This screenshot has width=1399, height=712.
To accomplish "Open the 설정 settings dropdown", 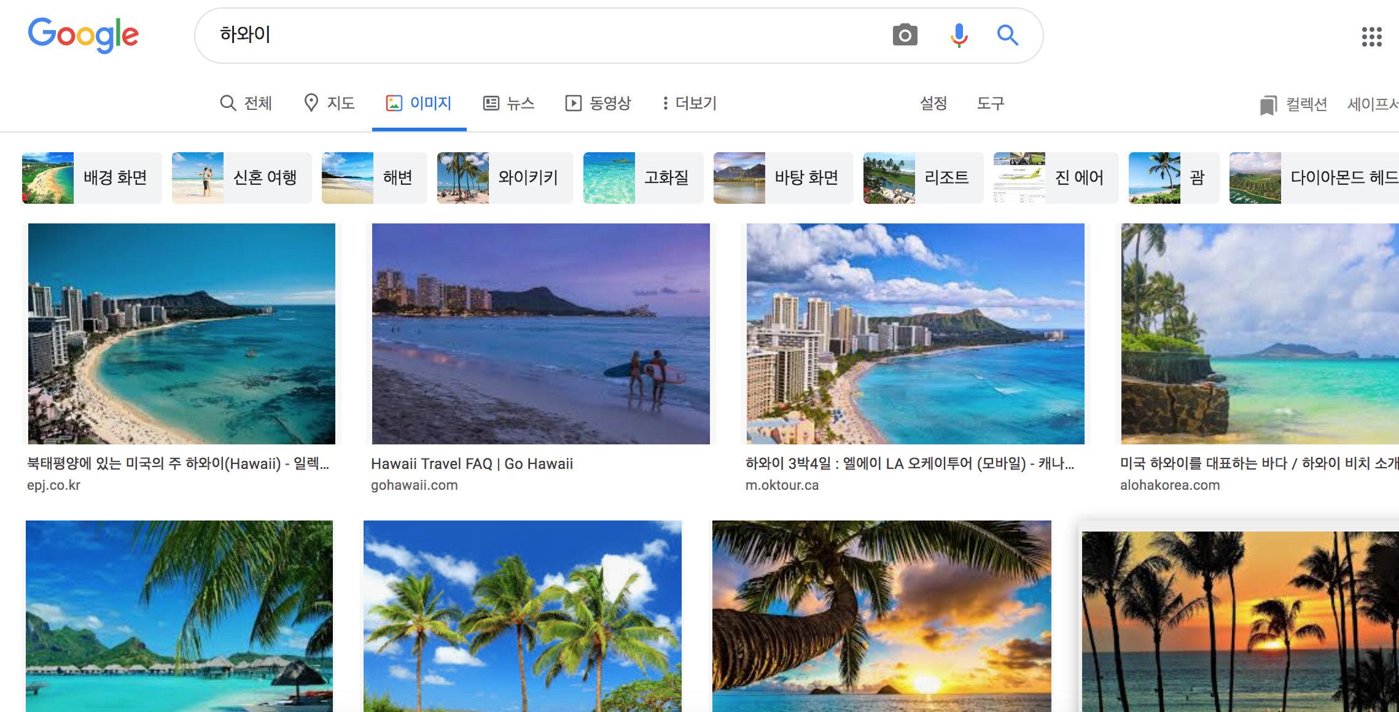I will [x=933, y=103].
